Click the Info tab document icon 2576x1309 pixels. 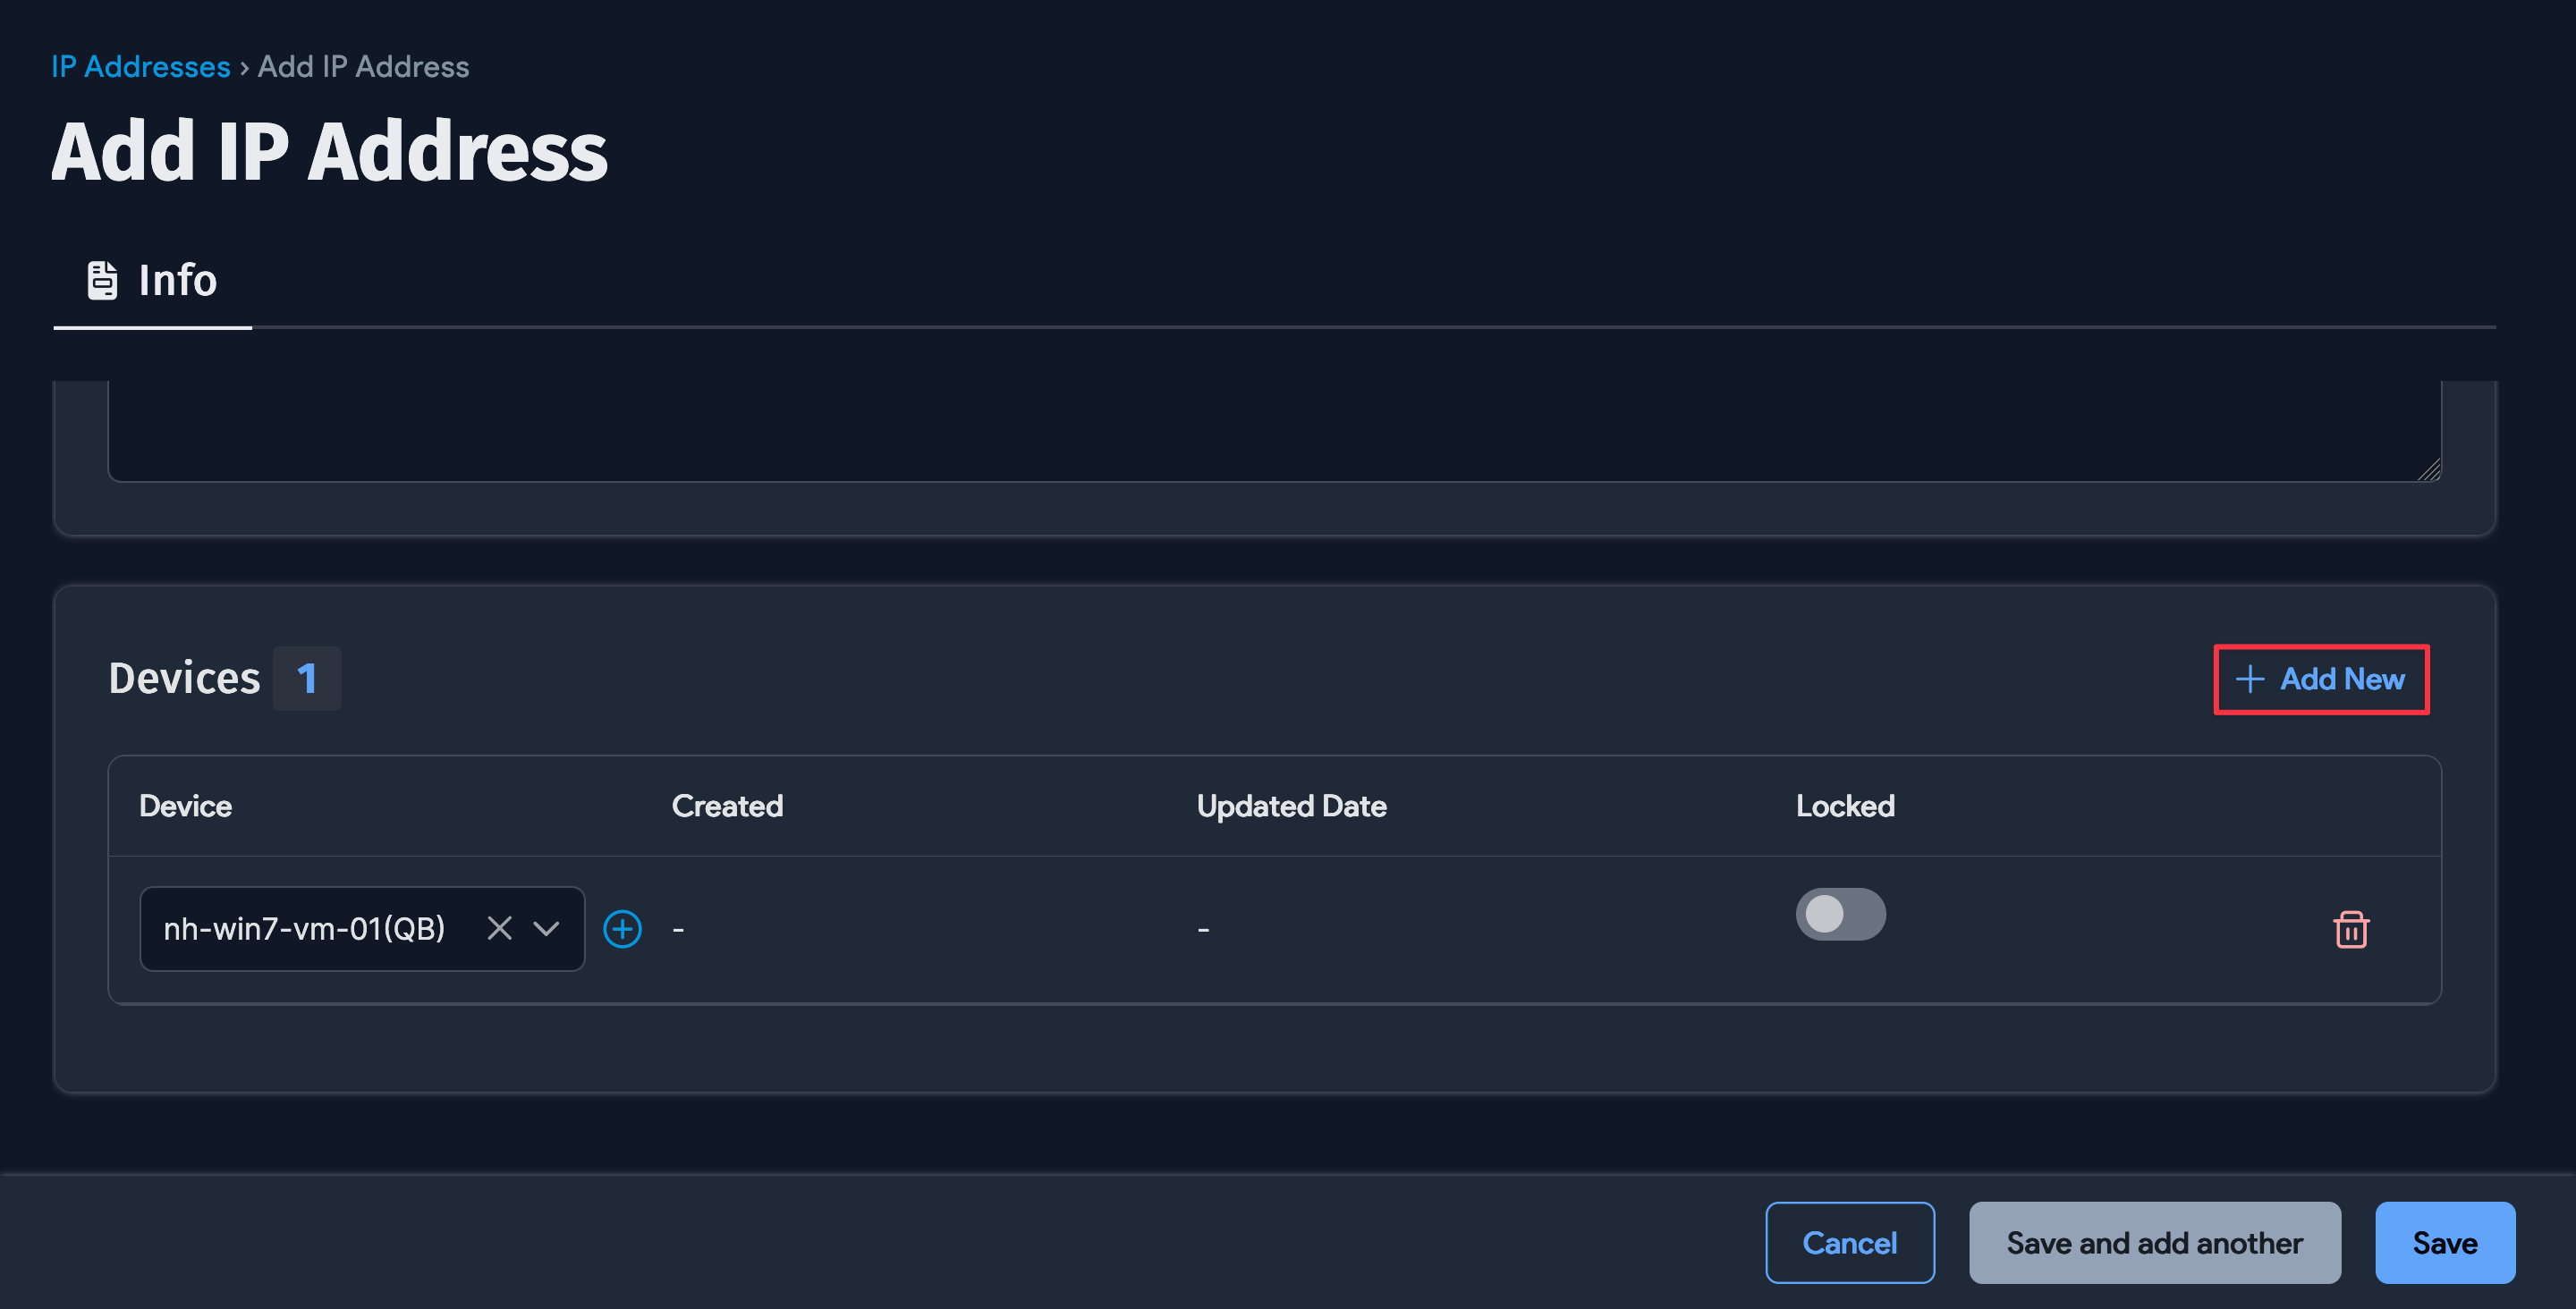(102, 280)
